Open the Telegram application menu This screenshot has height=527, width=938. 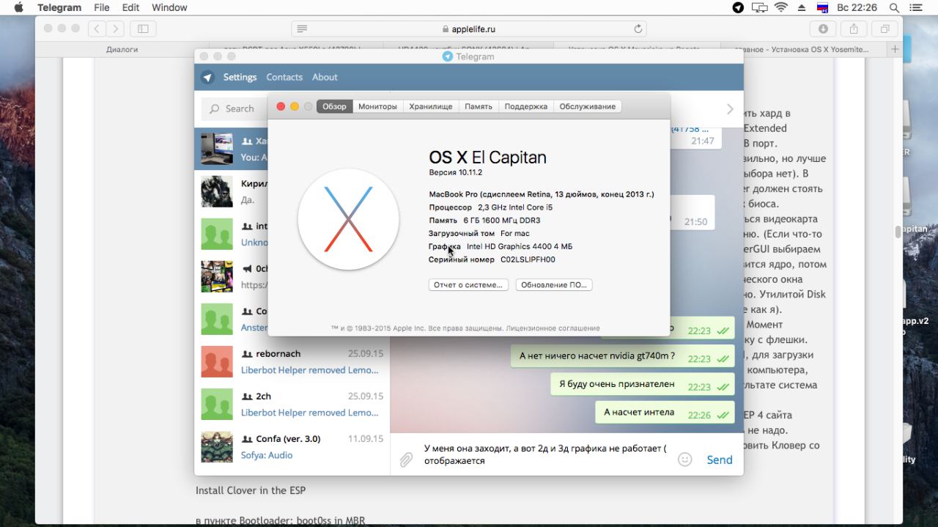[59, 7]
